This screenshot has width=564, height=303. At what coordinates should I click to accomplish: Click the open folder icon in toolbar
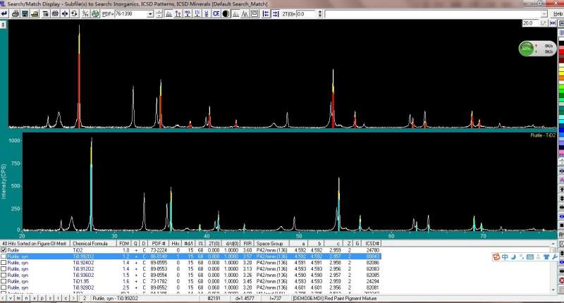click(x=35, y=13)
